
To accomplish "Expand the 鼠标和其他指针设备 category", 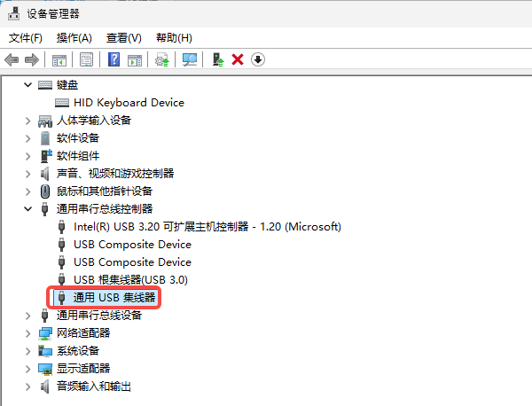I will (27, 191).
